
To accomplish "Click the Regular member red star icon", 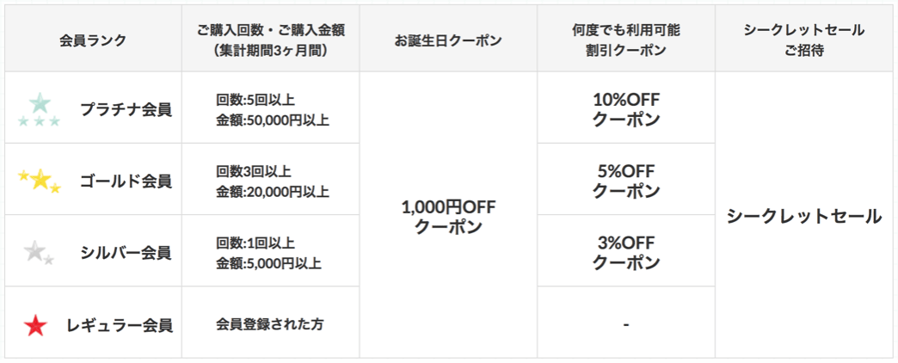I will tap(35, 326).
